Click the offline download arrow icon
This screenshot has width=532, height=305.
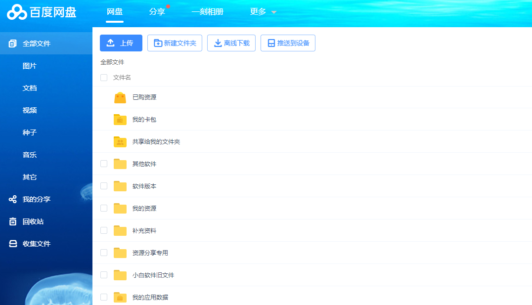(218, 43)
